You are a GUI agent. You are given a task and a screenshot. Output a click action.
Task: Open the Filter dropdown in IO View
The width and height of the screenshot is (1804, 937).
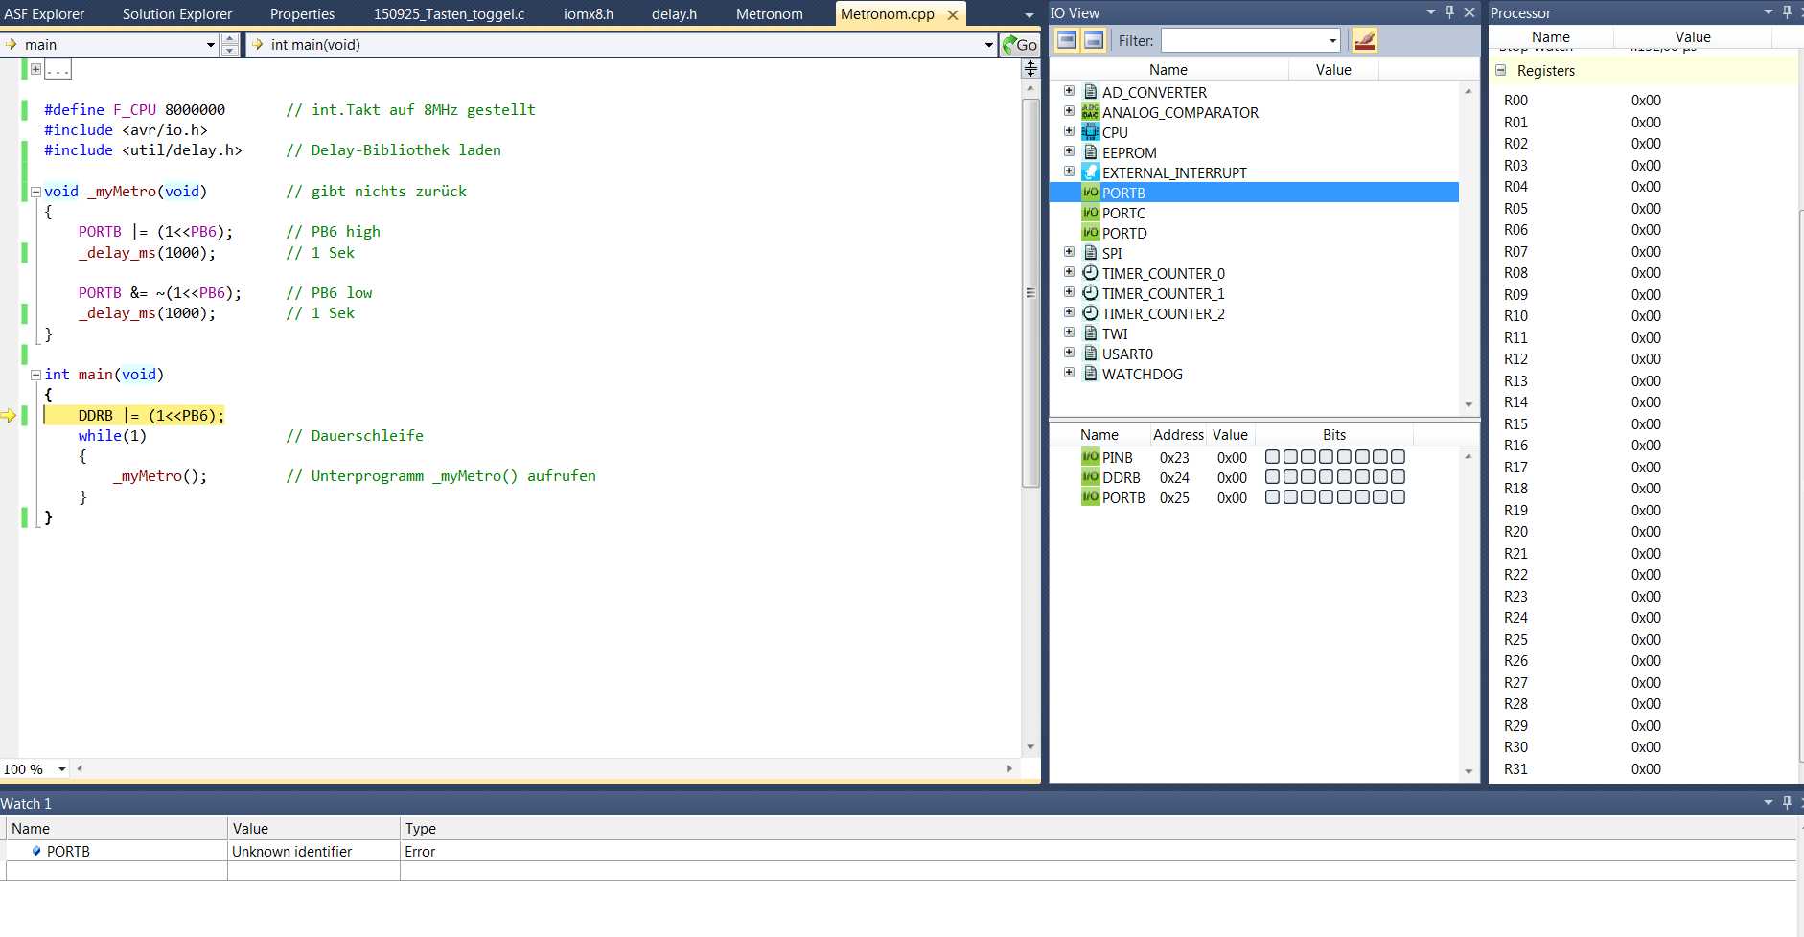[1332, 40]
